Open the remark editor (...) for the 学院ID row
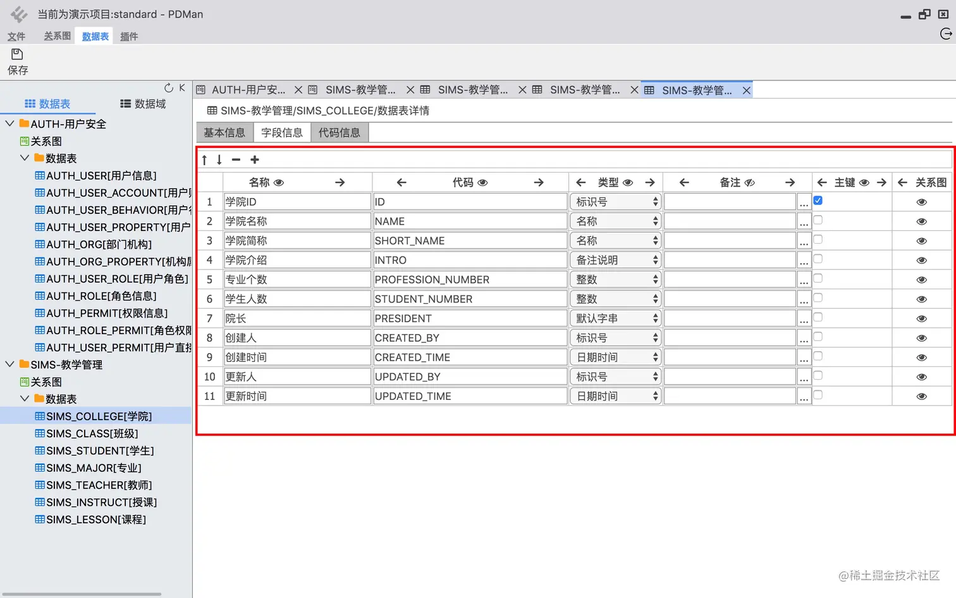 804,202
